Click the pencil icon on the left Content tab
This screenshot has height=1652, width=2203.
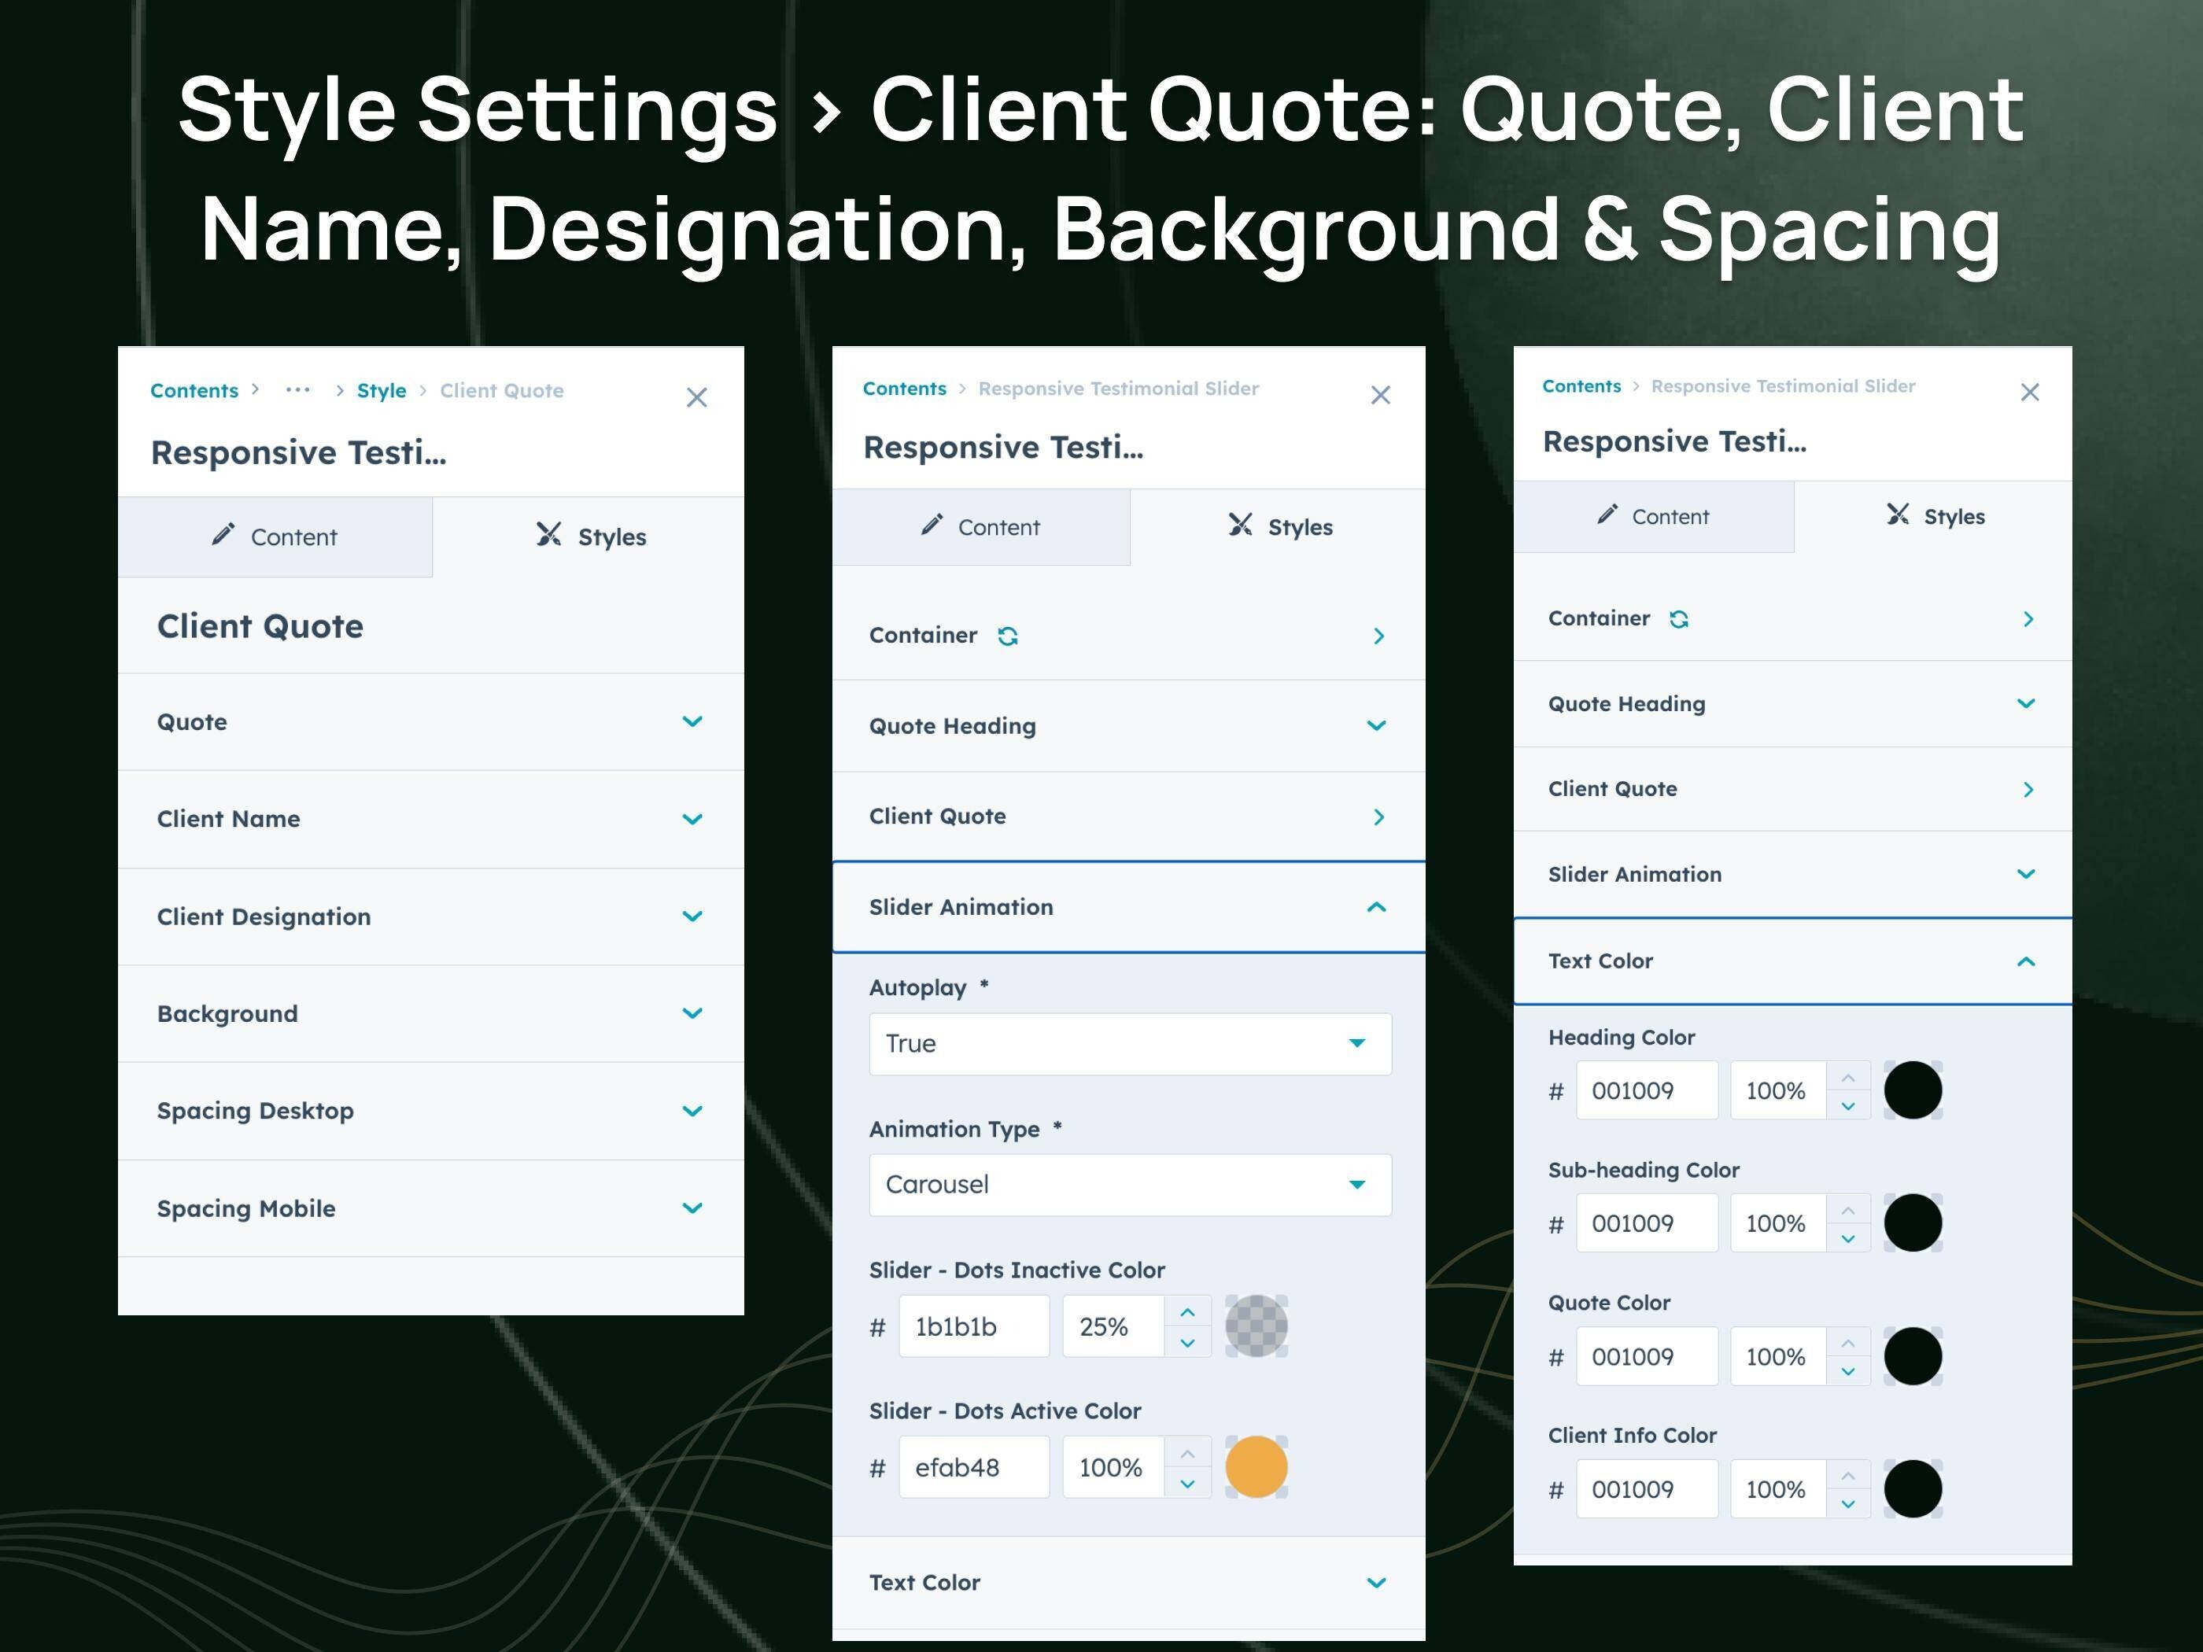tap(225, 537)
